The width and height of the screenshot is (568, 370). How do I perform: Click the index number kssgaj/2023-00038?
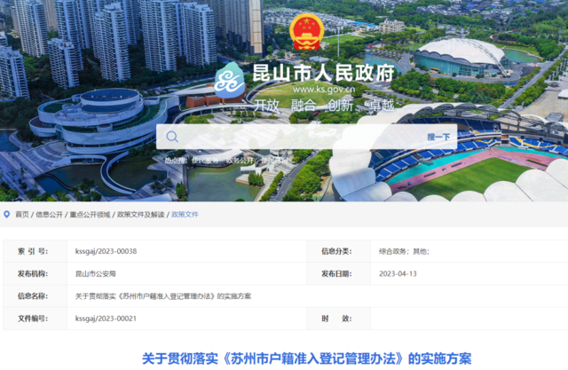pyautogui.click(x=106, y=252)
